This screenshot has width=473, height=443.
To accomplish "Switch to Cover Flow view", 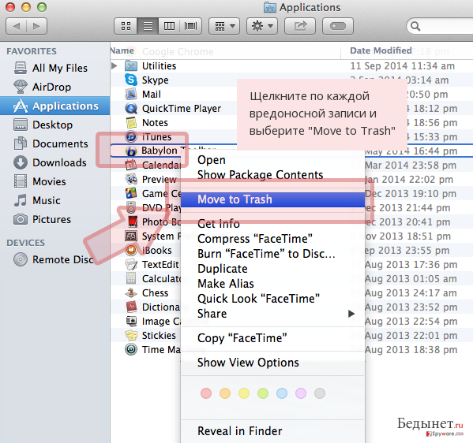I will tap(190, 26).
